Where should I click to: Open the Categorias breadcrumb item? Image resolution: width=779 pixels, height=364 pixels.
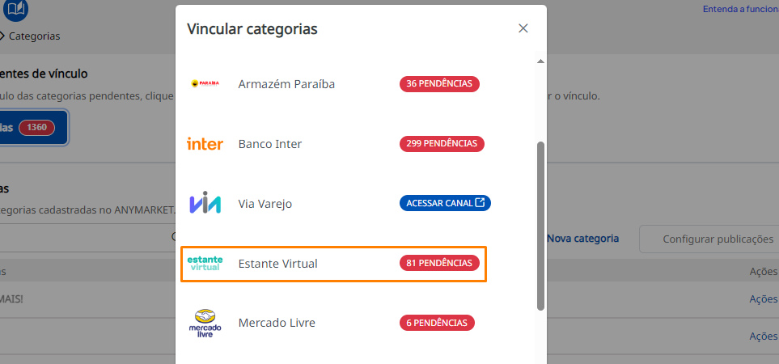pyautogui.click(x=34, y=36)
